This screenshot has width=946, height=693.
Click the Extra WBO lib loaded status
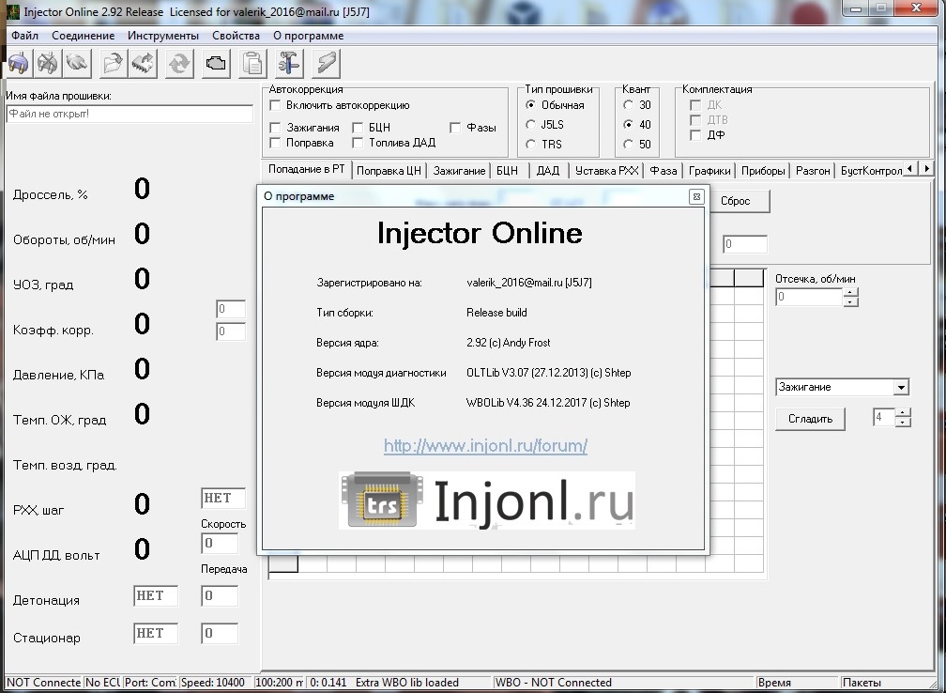pyautogui.click(x=407, y=682)
